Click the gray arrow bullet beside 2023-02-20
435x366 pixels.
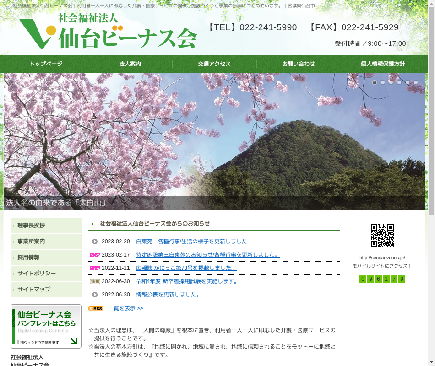tap(95, 242)
